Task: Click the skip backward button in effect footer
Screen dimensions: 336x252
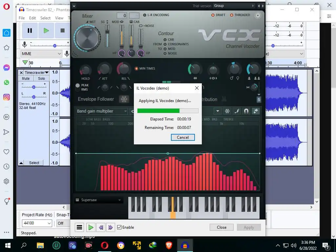Action: coord(101,227)
